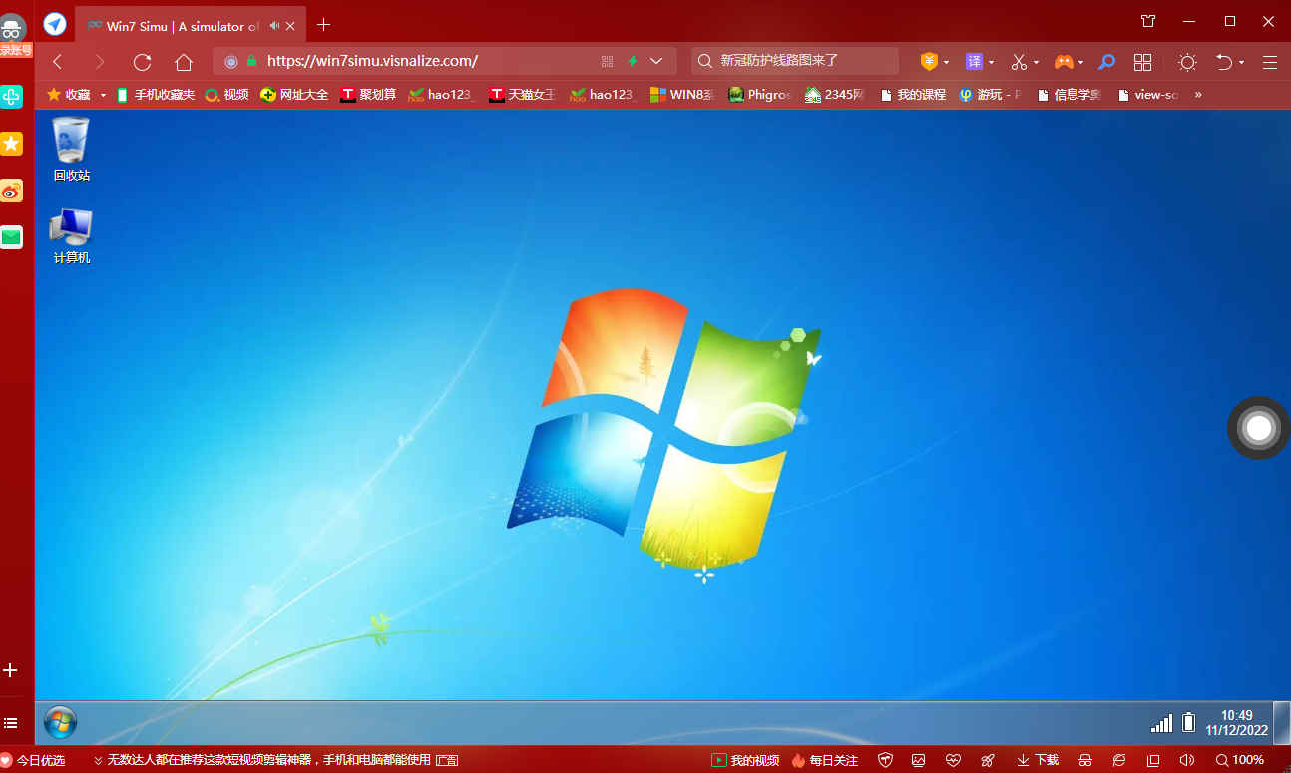Image resolution: width=1291 pixels, height=773 pixels.
Task: Open the QR code icon in address bar
Action: coord(607,61)
